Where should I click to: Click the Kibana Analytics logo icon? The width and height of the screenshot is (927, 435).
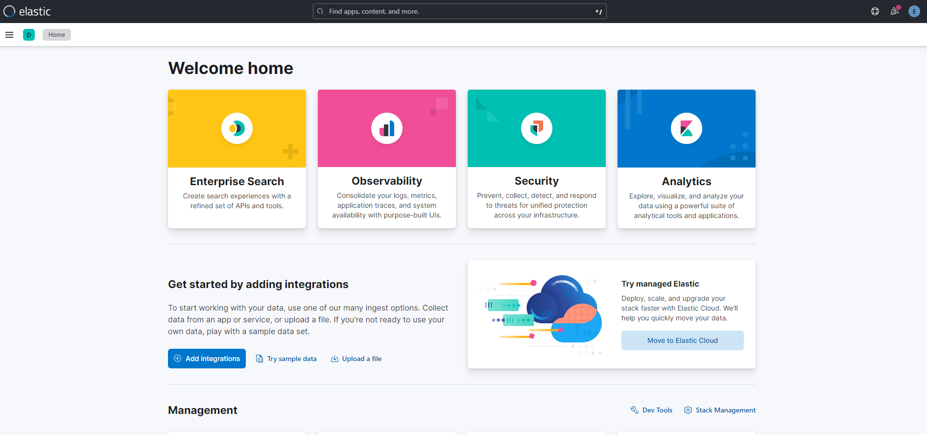click(687, 128)
